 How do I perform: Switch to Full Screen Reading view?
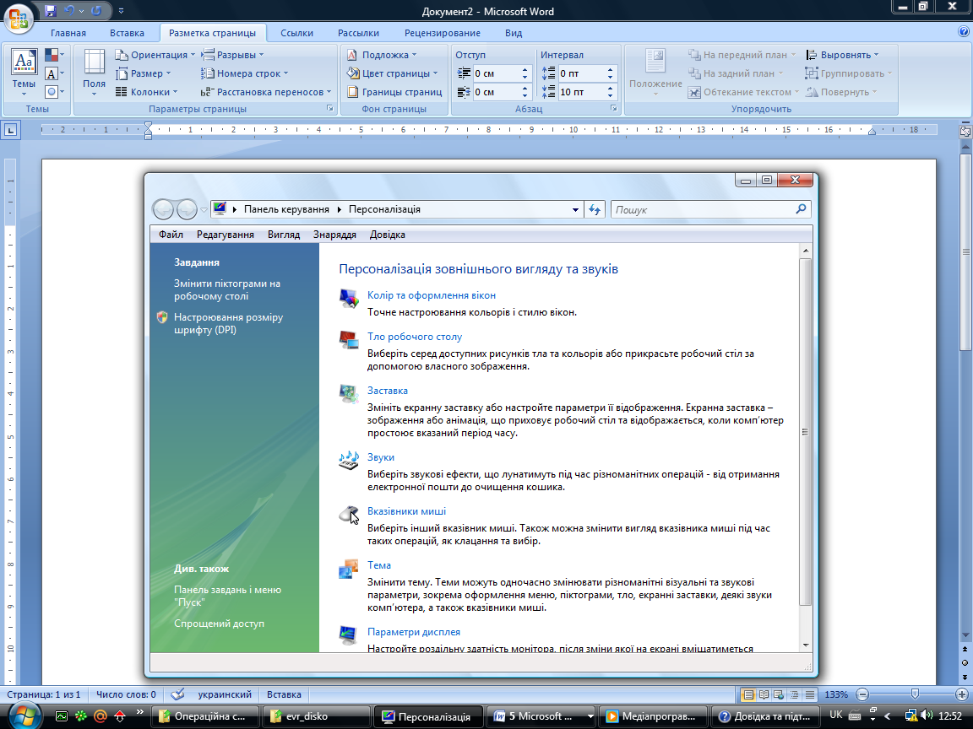764,695
